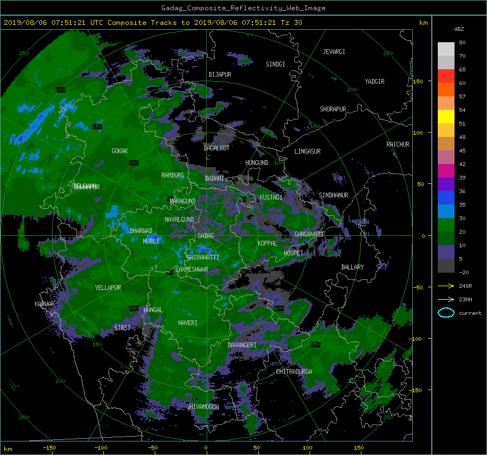
Task: Click the dBZ legend heading
Action: click(459, 29)
